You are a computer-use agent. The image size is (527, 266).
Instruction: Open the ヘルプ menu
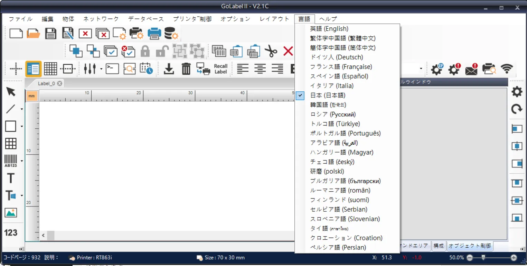[328, 19]
